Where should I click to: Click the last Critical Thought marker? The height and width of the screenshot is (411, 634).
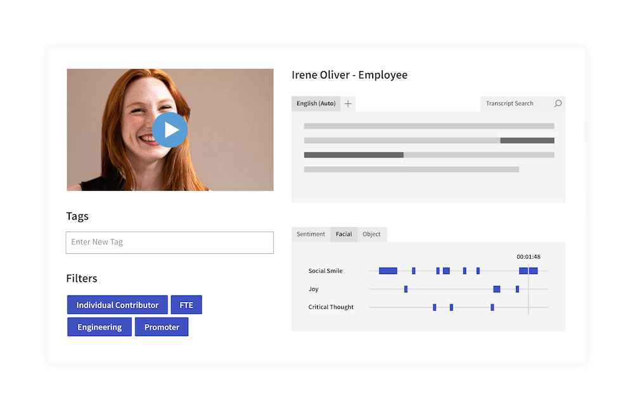[492, 308]
